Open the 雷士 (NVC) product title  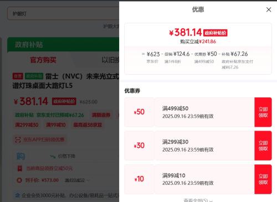(65, 81)
